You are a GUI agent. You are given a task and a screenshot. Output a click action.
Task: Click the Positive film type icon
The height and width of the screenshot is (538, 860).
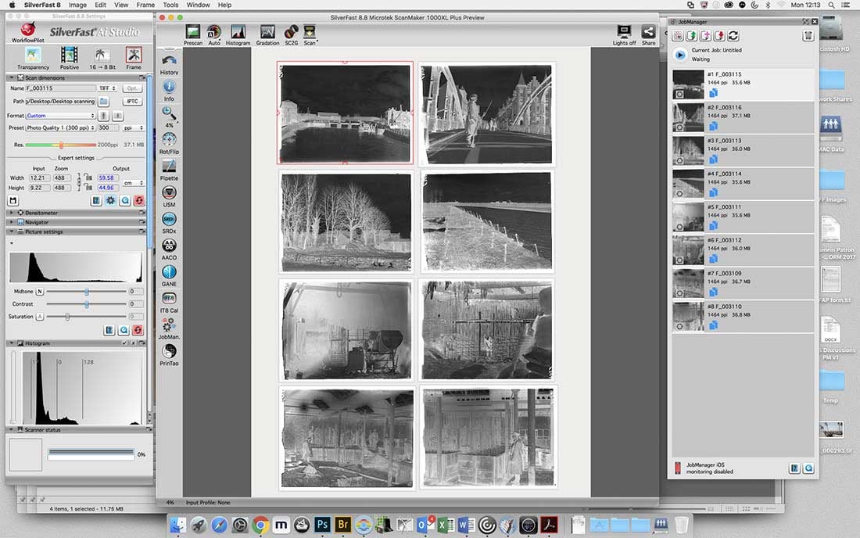pos(69,58)
